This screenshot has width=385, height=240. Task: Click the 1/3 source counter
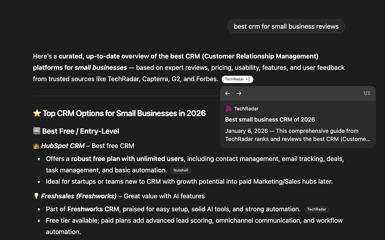[x=366, y=93]
